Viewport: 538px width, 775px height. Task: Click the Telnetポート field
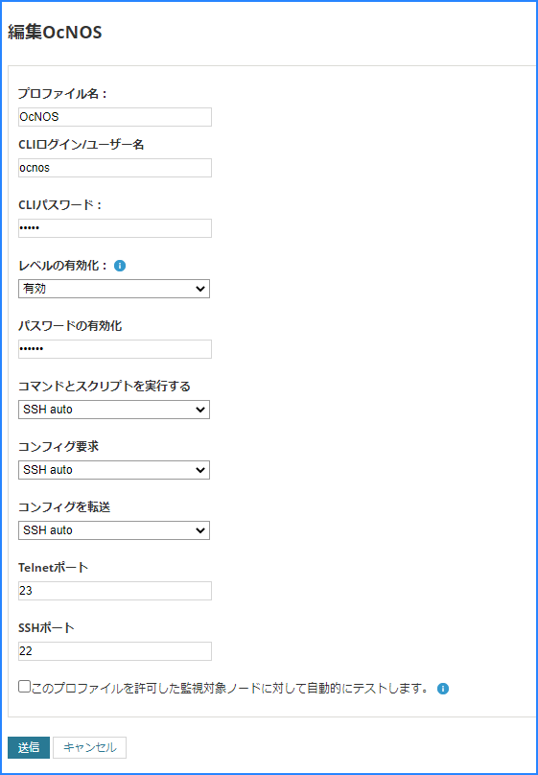click(115, 591)
